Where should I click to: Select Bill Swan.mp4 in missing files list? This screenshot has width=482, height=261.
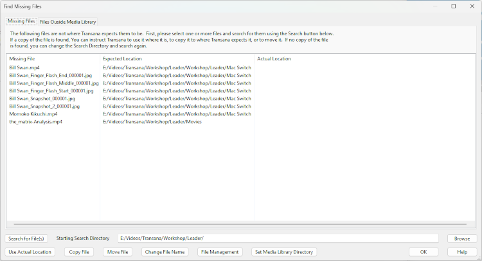pyautogui.click(x=24, y=67)
